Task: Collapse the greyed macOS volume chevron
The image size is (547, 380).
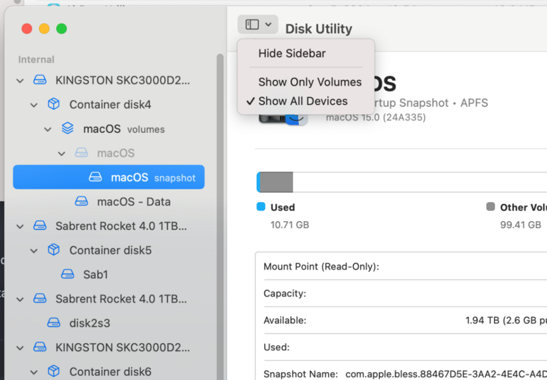Action: (62, 153)
